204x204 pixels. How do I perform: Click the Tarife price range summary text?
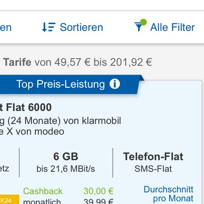(78, 62)
